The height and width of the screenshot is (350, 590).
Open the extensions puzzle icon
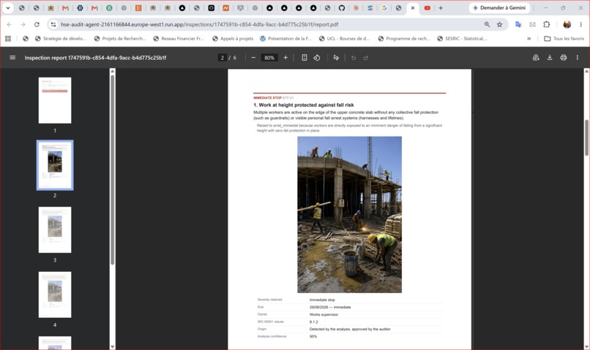click(546, 24)
